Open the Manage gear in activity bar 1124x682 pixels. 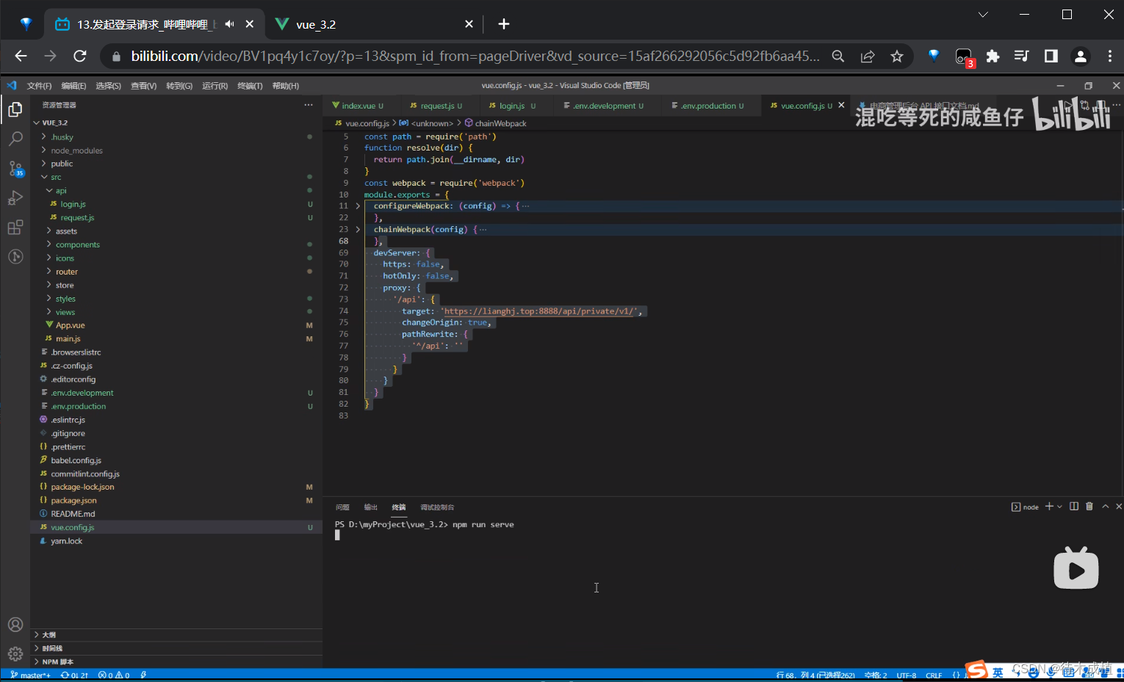pyautogui.click(x=15, y=653)
